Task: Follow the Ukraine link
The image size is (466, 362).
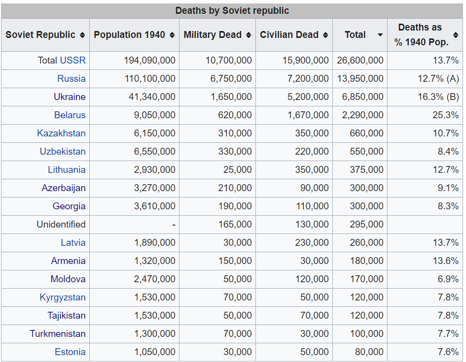Action: 70,97
